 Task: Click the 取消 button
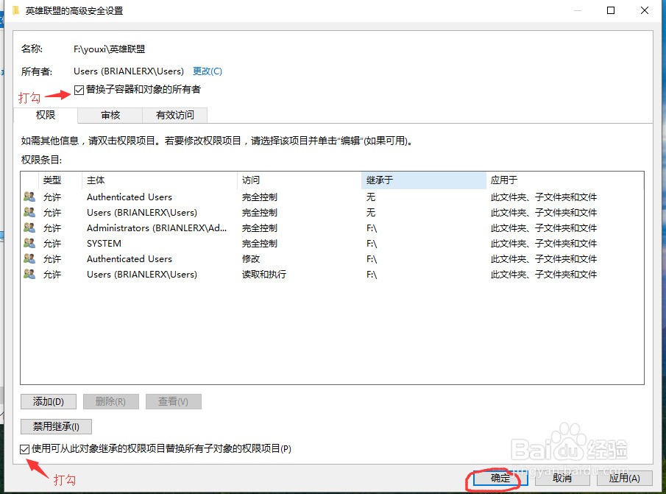click(562, 478)
